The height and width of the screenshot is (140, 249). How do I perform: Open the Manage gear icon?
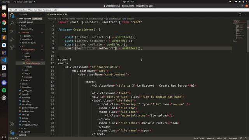12,132
